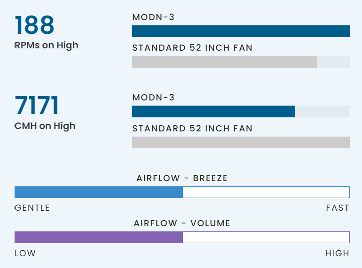Viewport: 362px width, 268px height.
Task: Click the 'Low' label under the Volume bar
Action: [25, 253]
